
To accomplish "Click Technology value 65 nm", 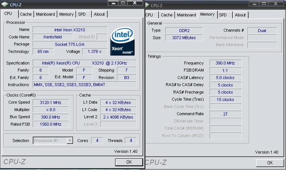I will tap(43, 51).
